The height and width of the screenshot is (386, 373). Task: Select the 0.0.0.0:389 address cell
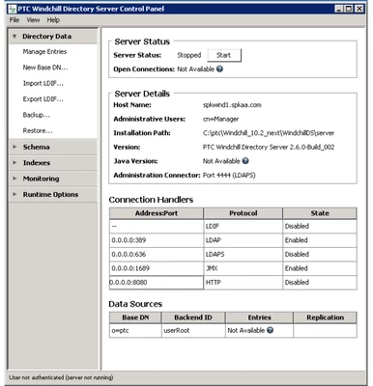[157, 240]
